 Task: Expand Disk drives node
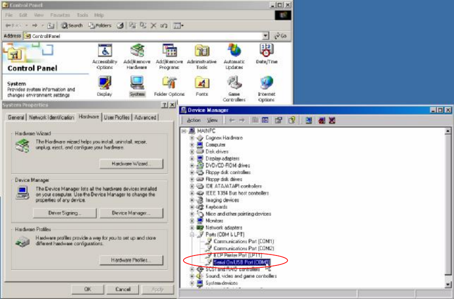192,151
